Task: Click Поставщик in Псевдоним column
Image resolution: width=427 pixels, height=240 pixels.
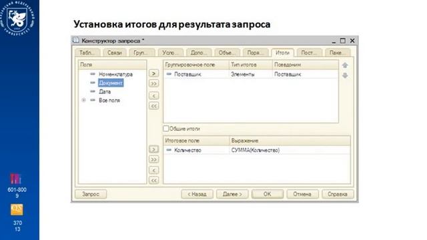Action: (x=305, y=74)
